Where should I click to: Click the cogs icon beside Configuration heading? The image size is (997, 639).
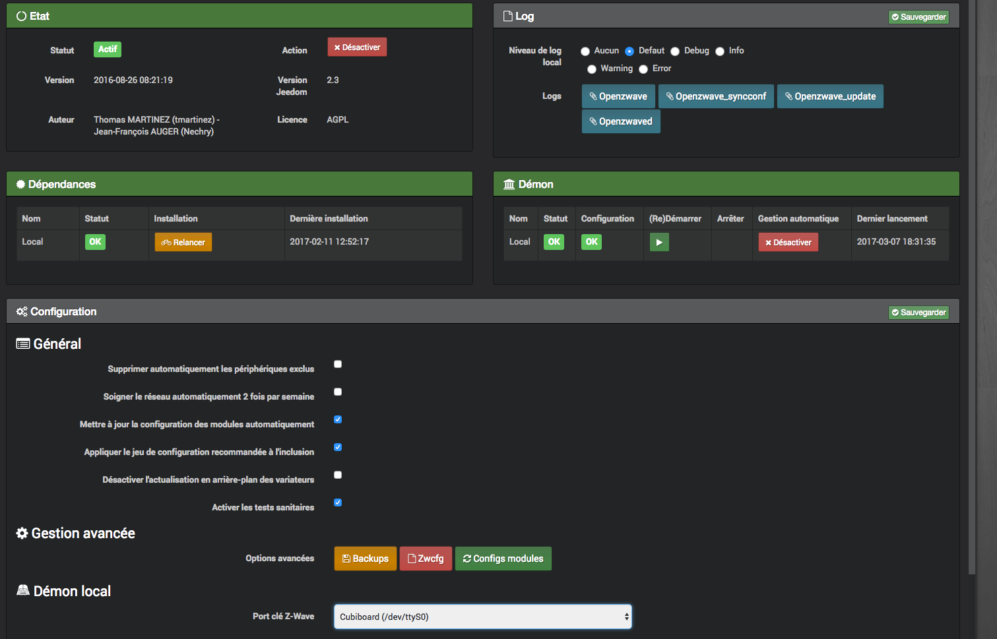tap(22, 312)
